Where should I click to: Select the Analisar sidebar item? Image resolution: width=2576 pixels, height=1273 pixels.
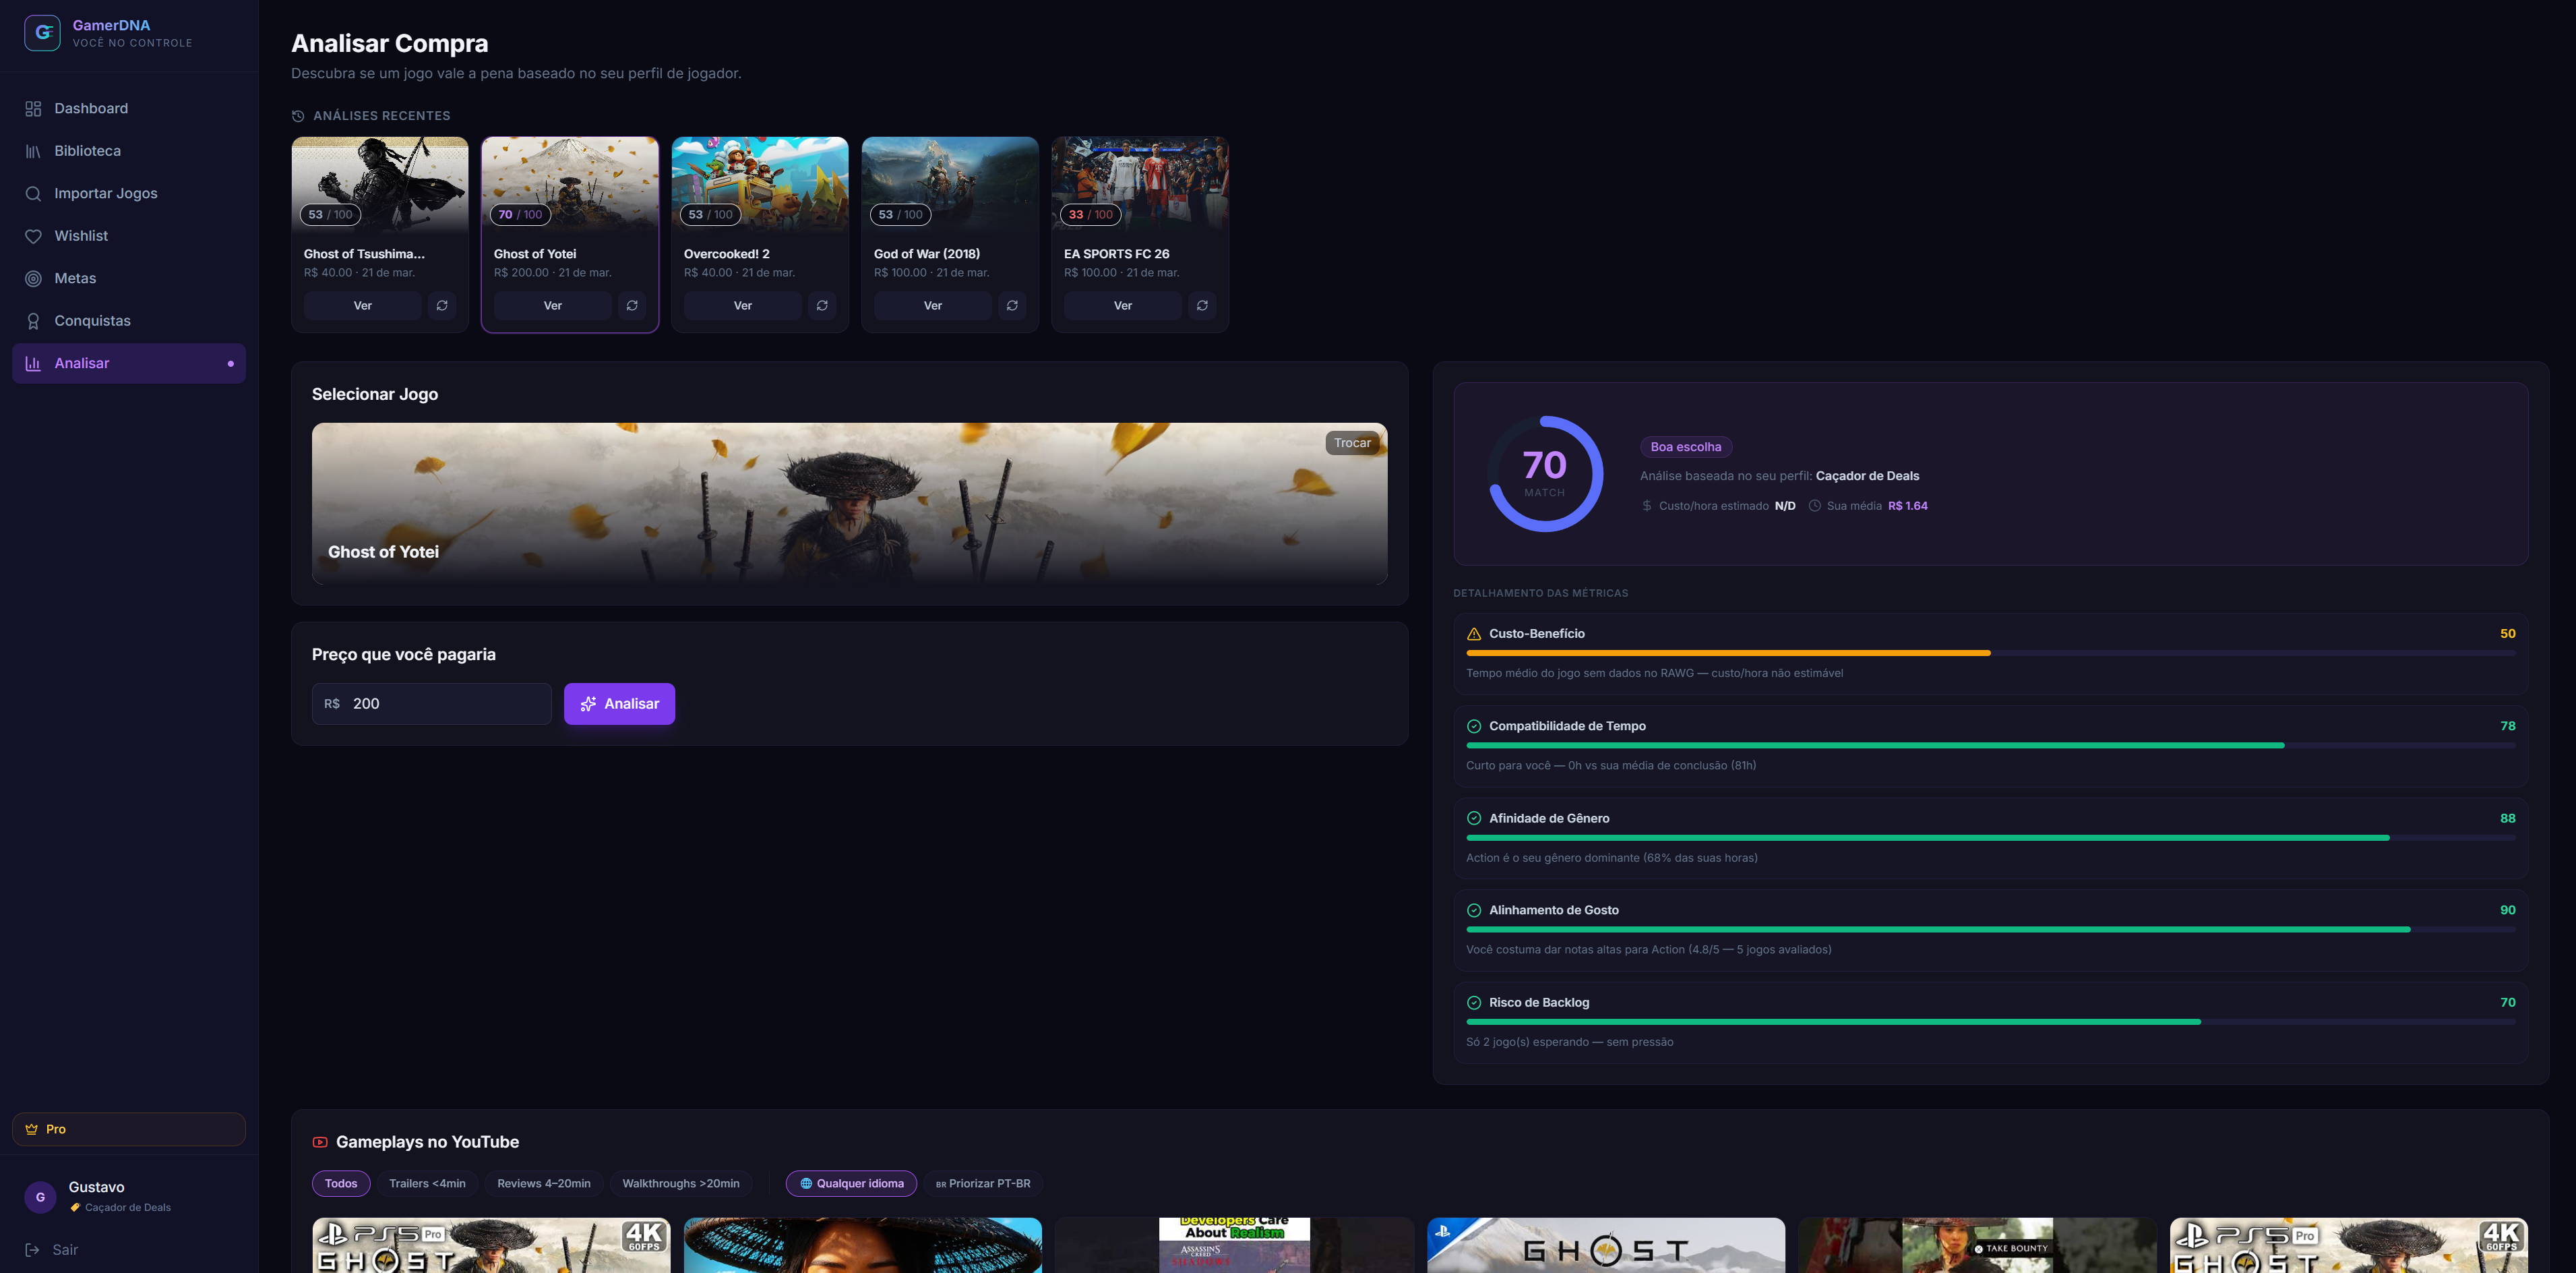click(x=129, y=363)
